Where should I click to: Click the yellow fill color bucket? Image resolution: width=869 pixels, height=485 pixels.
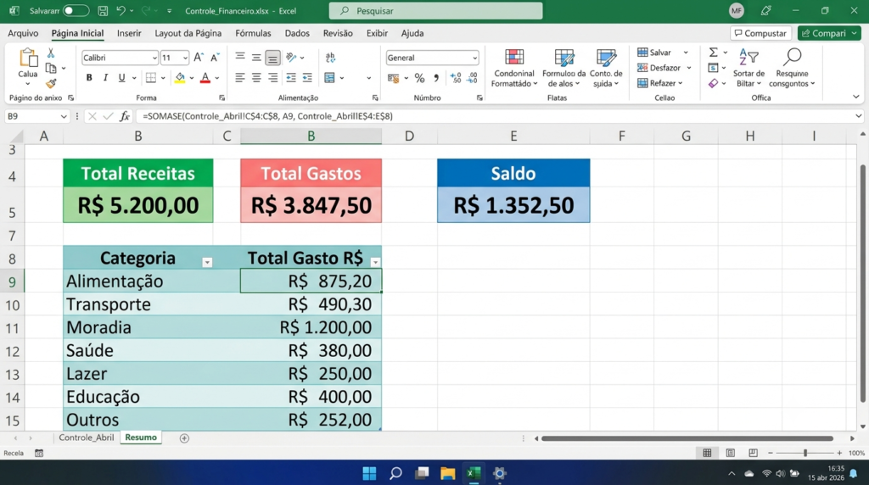180,78
